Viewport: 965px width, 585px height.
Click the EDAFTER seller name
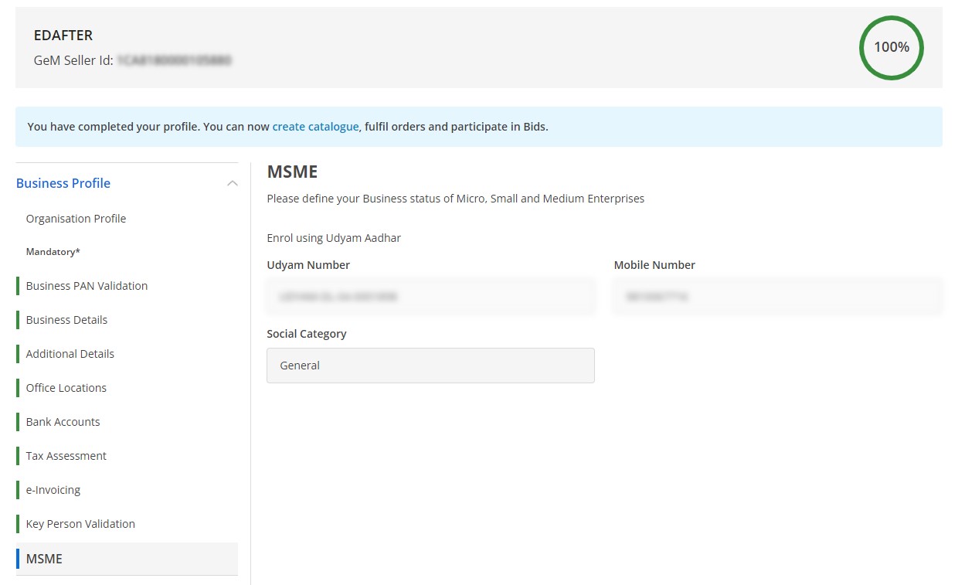click(63, 36)
